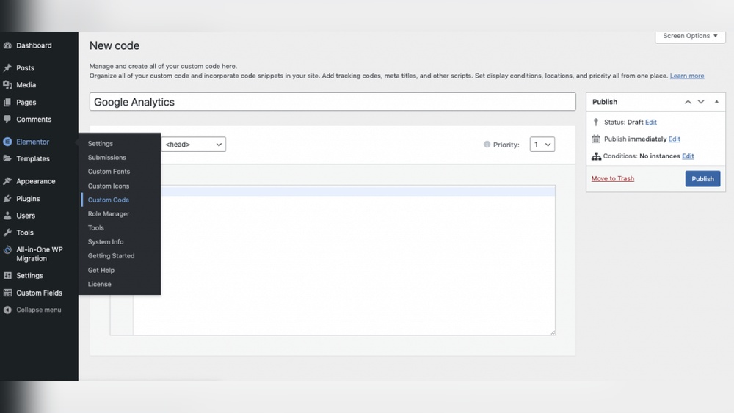Image resolution: width=734 pixels, height=413 pixels.
Task: Open Comments menu label
Action: pyautogui.click(x=34, y=120)
